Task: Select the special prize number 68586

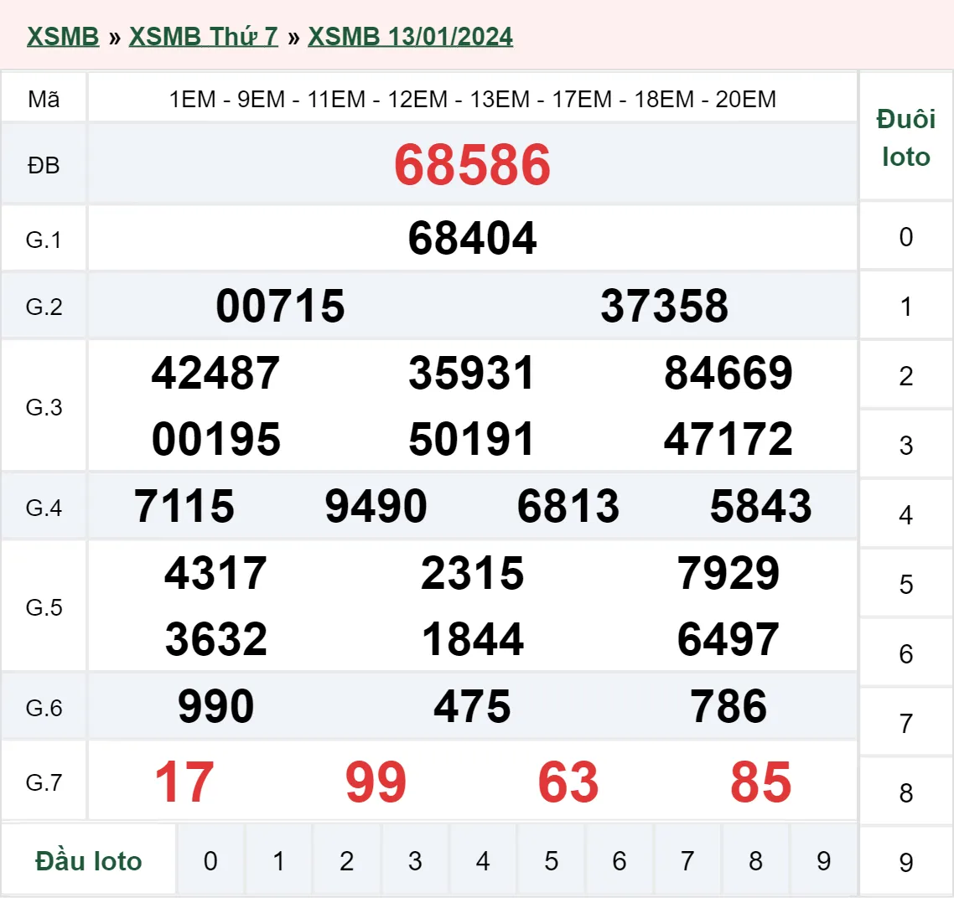Action: click(x=474, y=165)
